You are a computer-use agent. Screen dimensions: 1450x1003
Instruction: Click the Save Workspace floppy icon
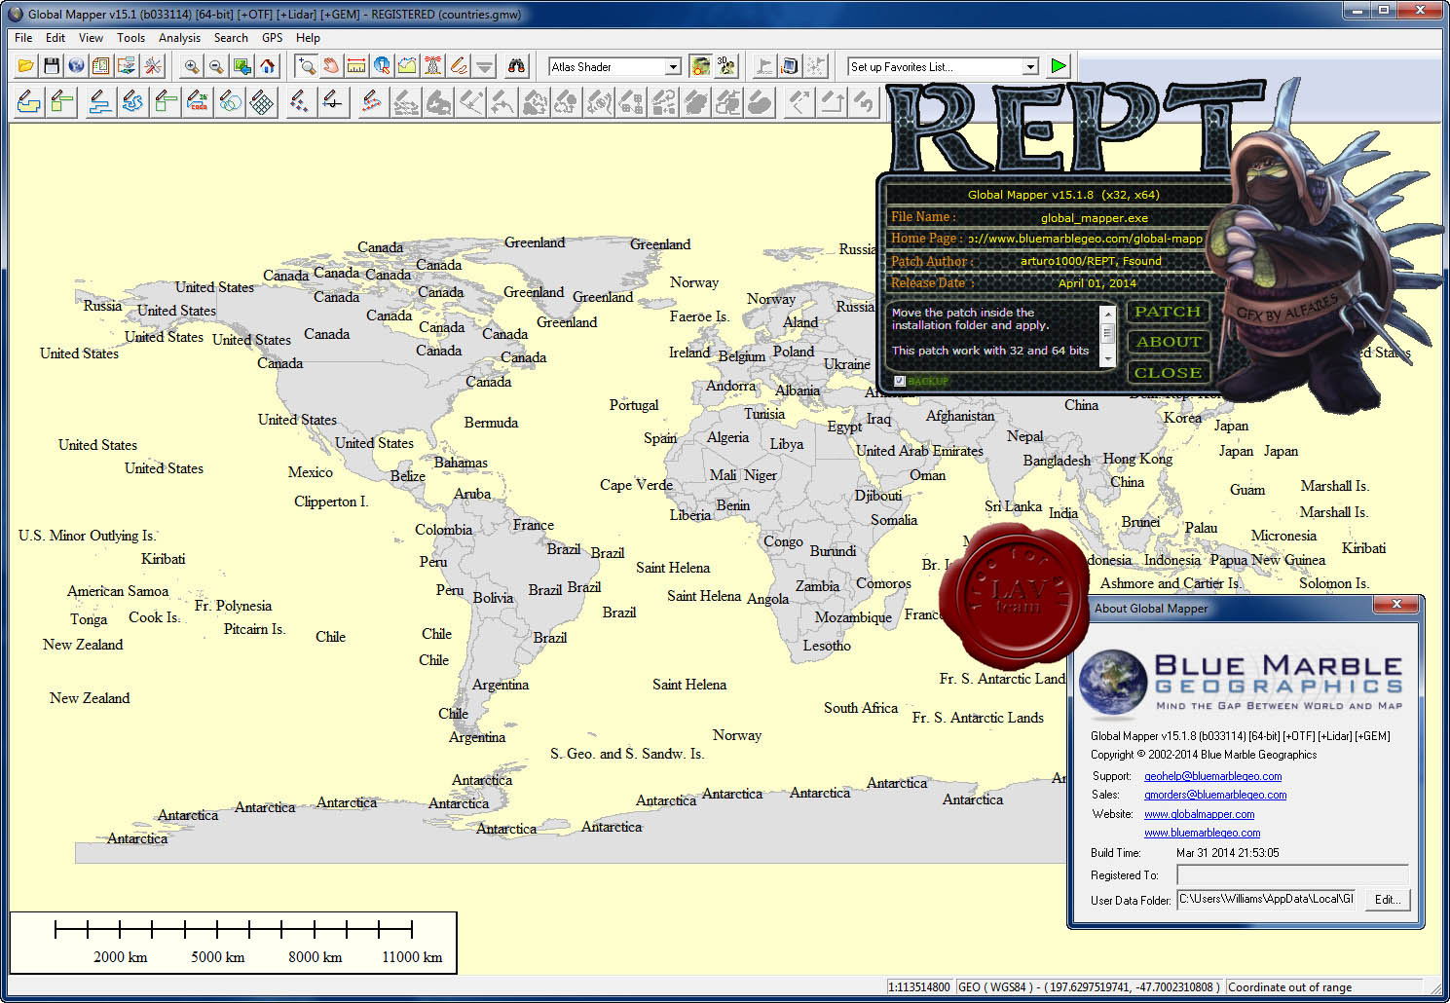[52, 66]
